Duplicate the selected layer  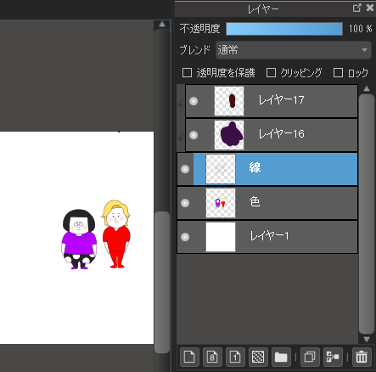pos(310,357)
